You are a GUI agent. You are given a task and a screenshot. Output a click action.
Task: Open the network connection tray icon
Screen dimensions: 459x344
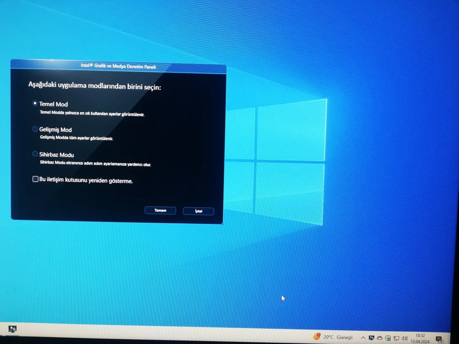point(396,339)
